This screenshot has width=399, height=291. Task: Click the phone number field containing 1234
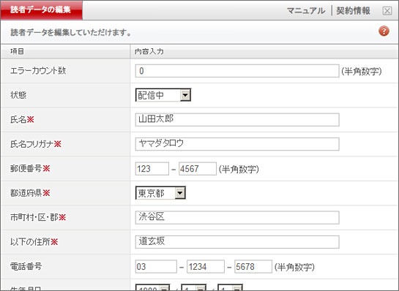[x=206, y=267]
